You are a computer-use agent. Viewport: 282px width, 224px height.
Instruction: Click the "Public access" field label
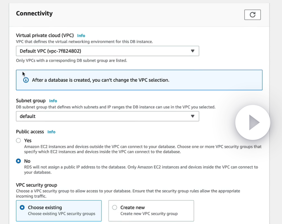coord(31,132)
